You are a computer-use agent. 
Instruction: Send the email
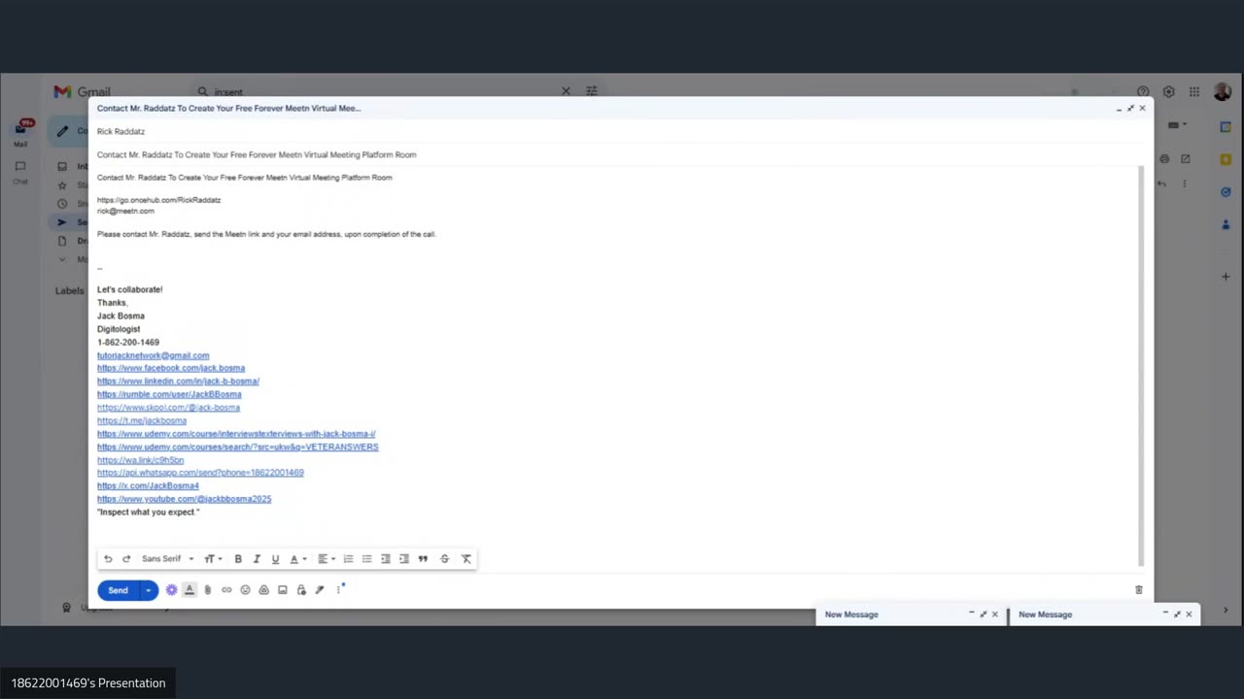coord(118,590)
